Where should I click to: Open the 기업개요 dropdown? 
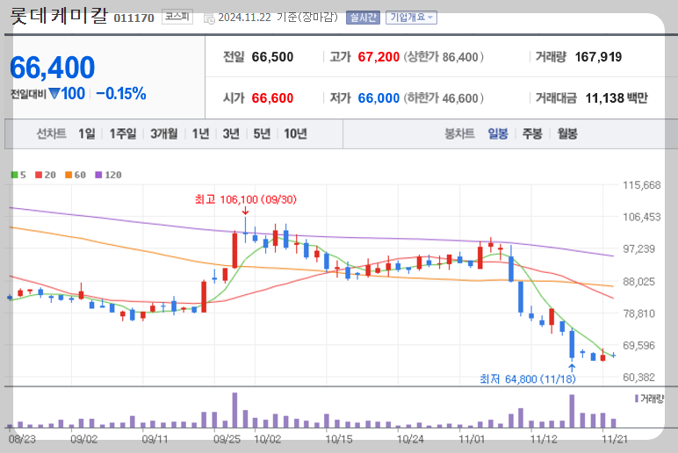pyautogui.click(x=411, y=18)
